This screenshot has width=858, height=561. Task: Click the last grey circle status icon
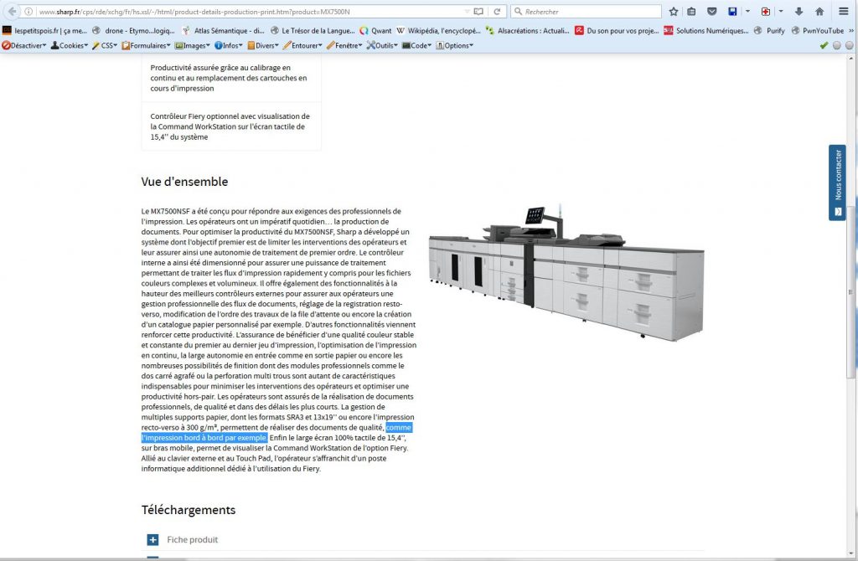click(850, 45)
